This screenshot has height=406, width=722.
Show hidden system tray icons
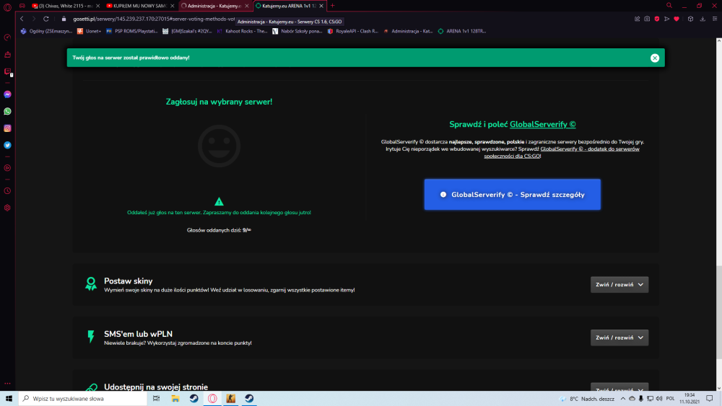[x=623, y=399]
